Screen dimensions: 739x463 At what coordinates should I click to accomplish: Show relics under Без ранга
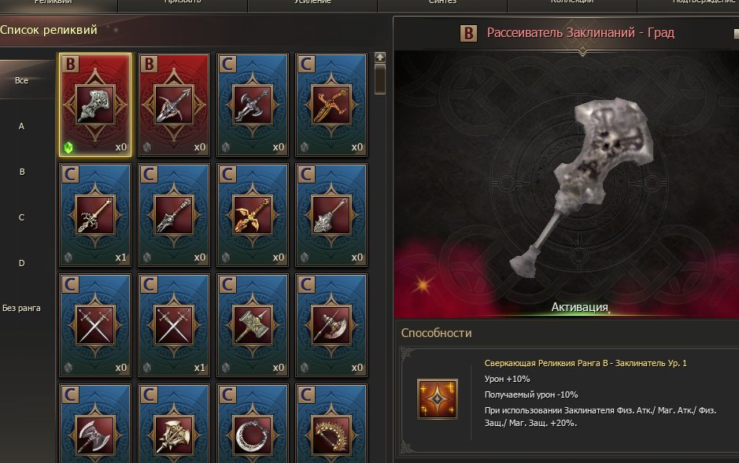[22, 309]
